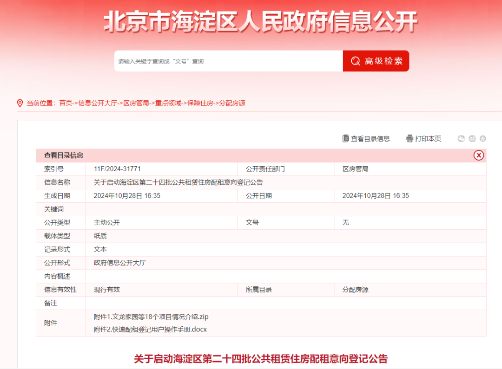Click the 纸质 carrier type cell

coord(100,236)
